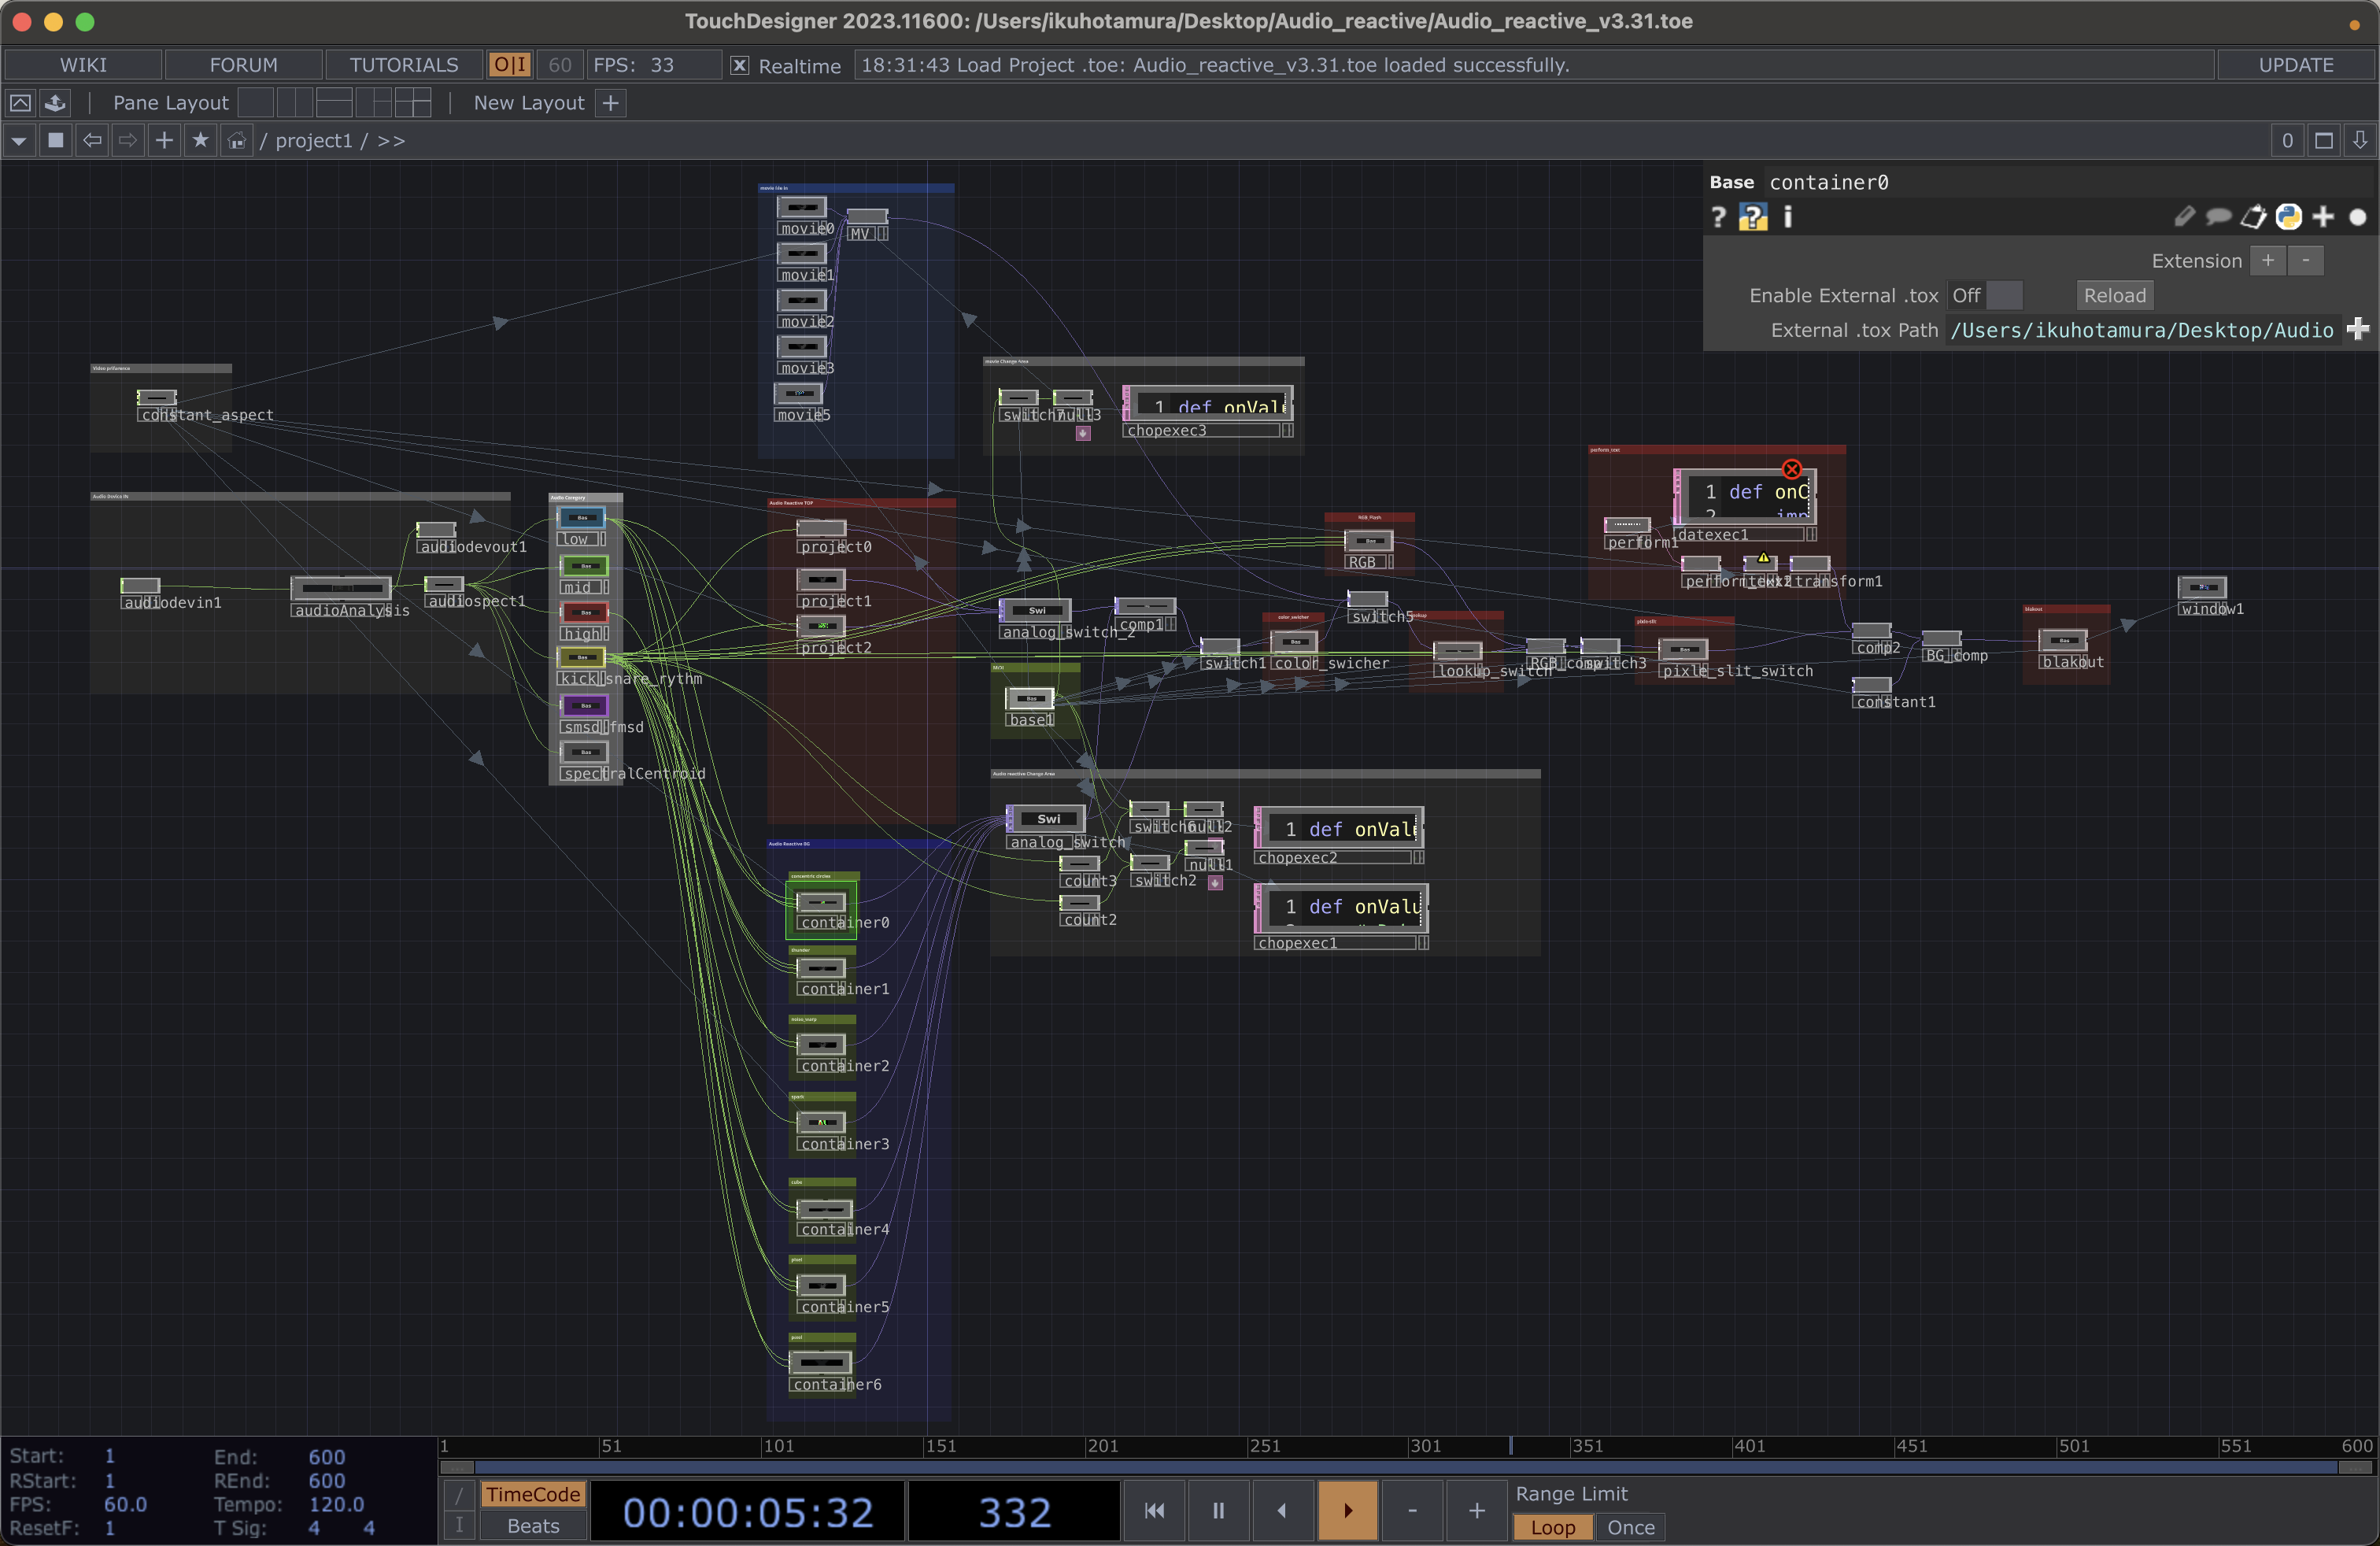This screenshot has width=2380, height=1546.
Task: Open the pane options dropdown arrow
Action: click(x=19, y=141)
